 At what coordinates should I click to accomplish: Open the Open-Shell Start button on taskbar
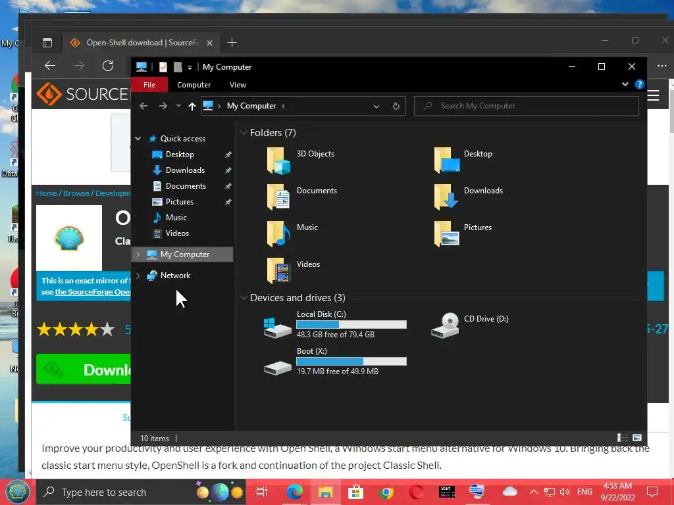click(x=17, y=492)
